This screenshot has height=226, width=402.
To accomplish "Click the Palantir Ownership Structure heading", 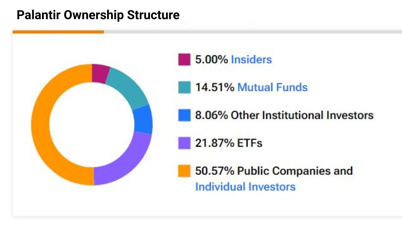I will coord(98,15).
